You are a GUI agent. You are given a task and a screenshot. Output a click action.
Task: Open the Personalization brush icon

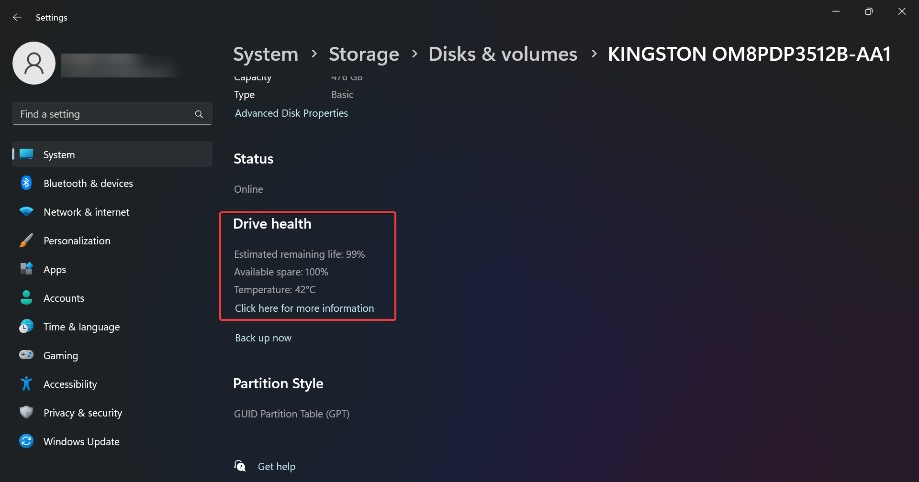pos(26,241)
